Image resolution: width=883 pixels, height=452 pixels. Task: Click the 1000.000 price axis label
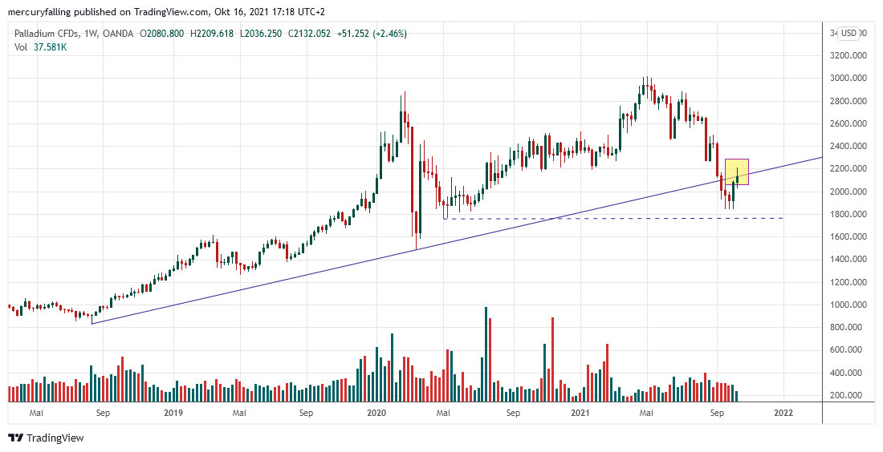tap(849, 305)
